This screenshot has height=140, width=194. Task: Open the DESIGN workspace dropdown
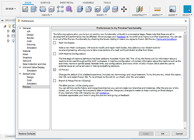(x=11, y=8)
